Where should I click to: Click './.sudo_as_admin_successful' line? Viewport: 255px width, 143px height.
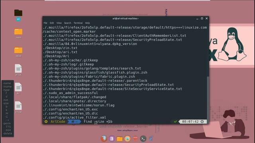[x=71, y=93]
